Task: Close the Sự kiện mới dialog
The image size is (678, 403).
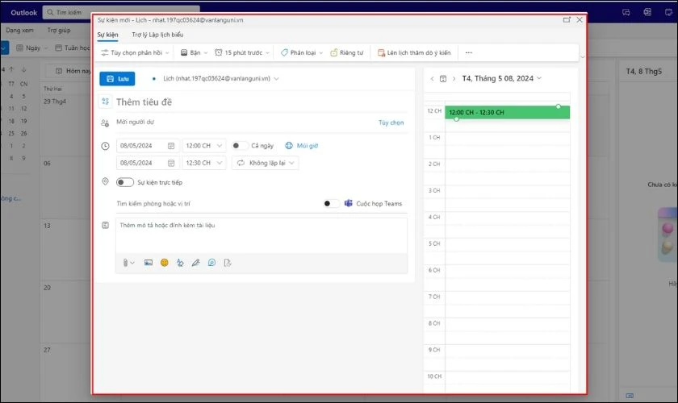Action: tap(580, 20)
